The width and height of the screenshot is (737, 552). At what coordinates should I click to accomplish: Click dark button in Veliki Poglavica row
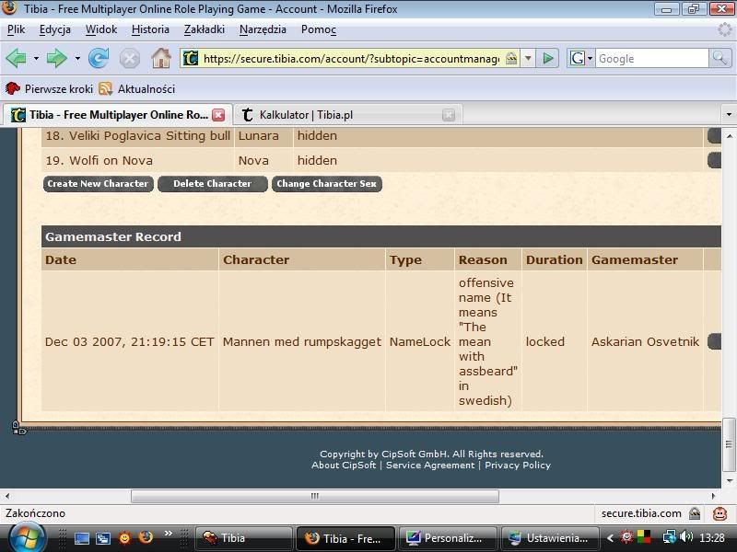[x=714, y=135]
